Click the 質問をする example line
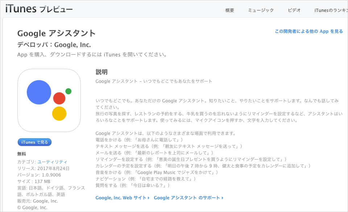Screen dimensions: 348x212 click(133, 186)
